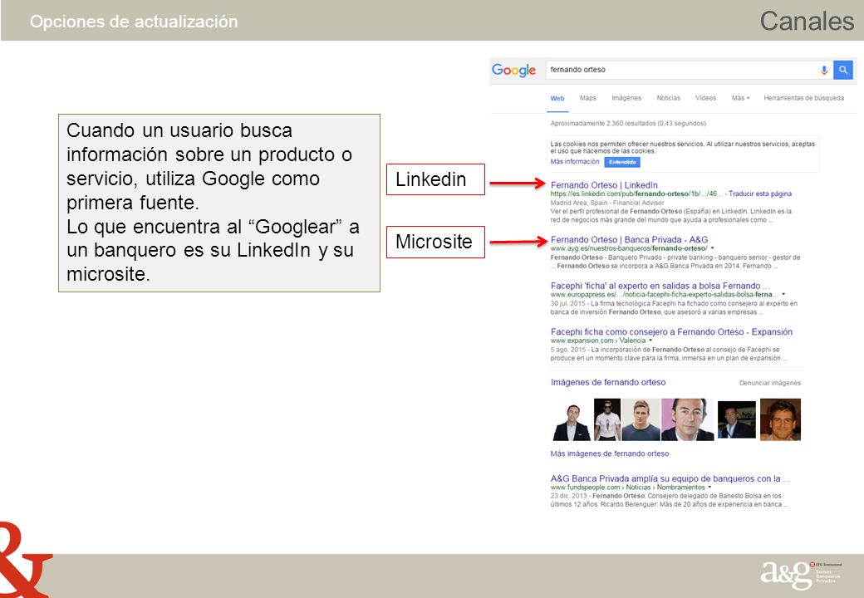Select the Web search tab
Screen dimensions: 864x598
click(557, 98)
